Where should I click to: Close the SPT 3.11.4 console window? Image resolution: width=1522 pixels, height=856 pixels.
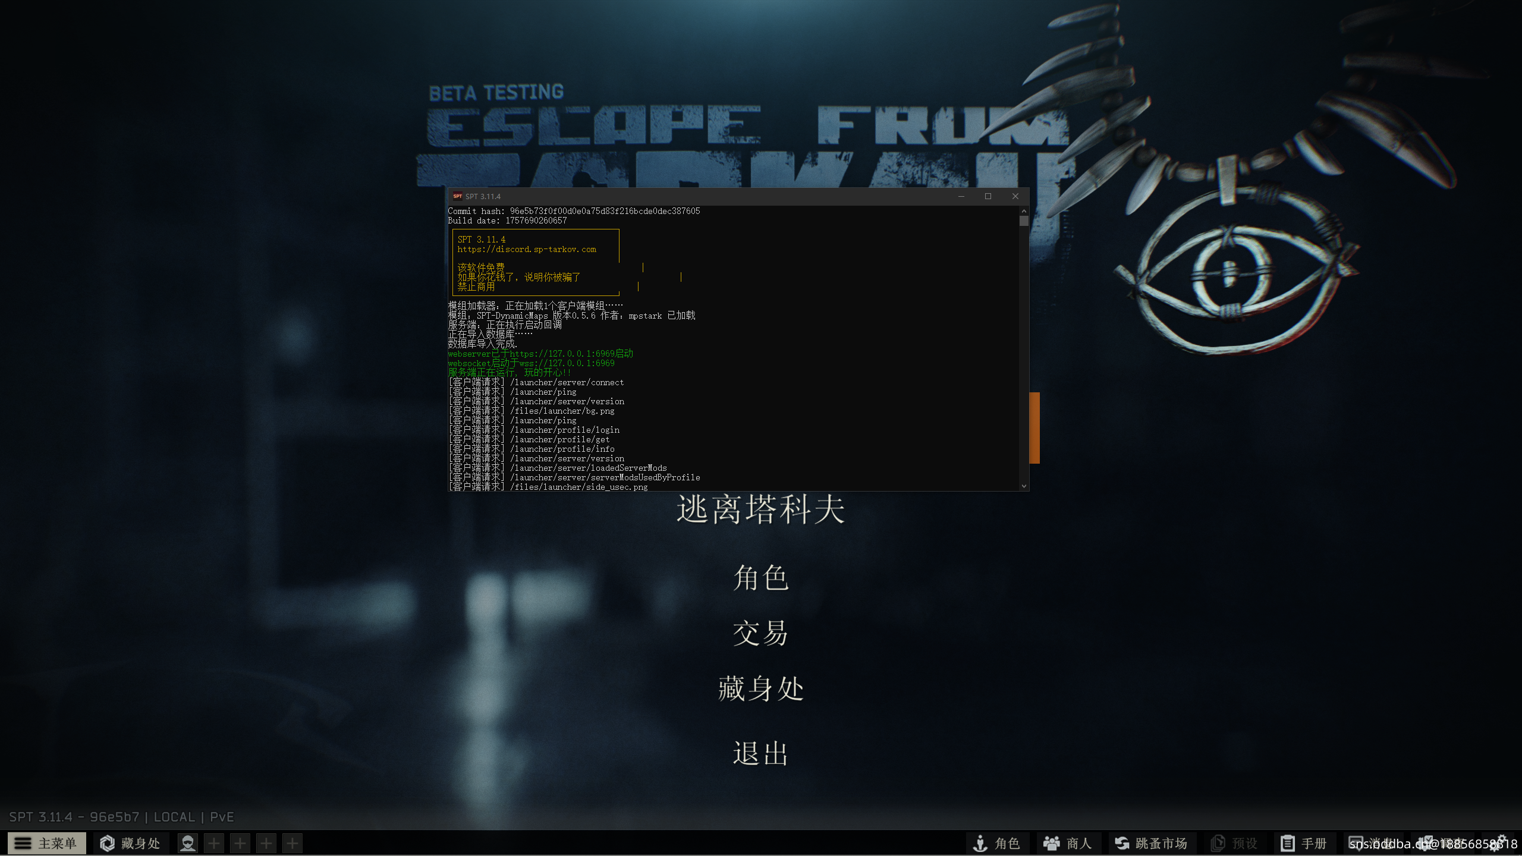coord(1015,196)
